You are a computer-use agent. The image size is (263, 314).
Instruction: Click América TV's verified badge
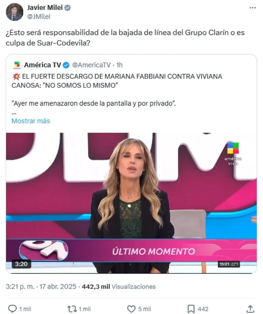[x=66, y=65]
